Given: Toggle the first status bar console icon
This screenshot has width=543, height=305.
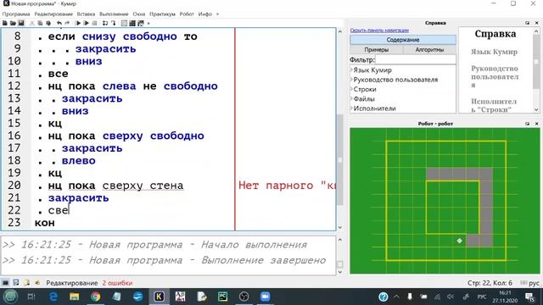Looking at the screenshot, I should 5,283.
